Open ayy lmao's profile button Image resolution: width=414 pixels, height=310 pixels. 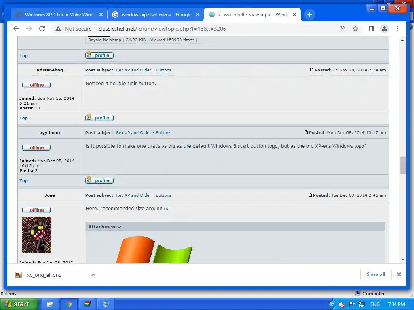[x=99, y=180]
